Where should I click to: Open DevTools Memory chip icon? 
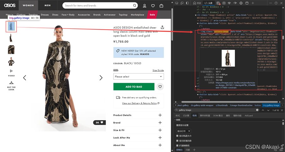coord(241,3)
